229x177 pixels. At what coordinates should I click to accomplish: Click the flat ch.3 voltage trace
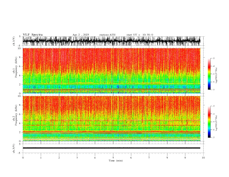111,148
